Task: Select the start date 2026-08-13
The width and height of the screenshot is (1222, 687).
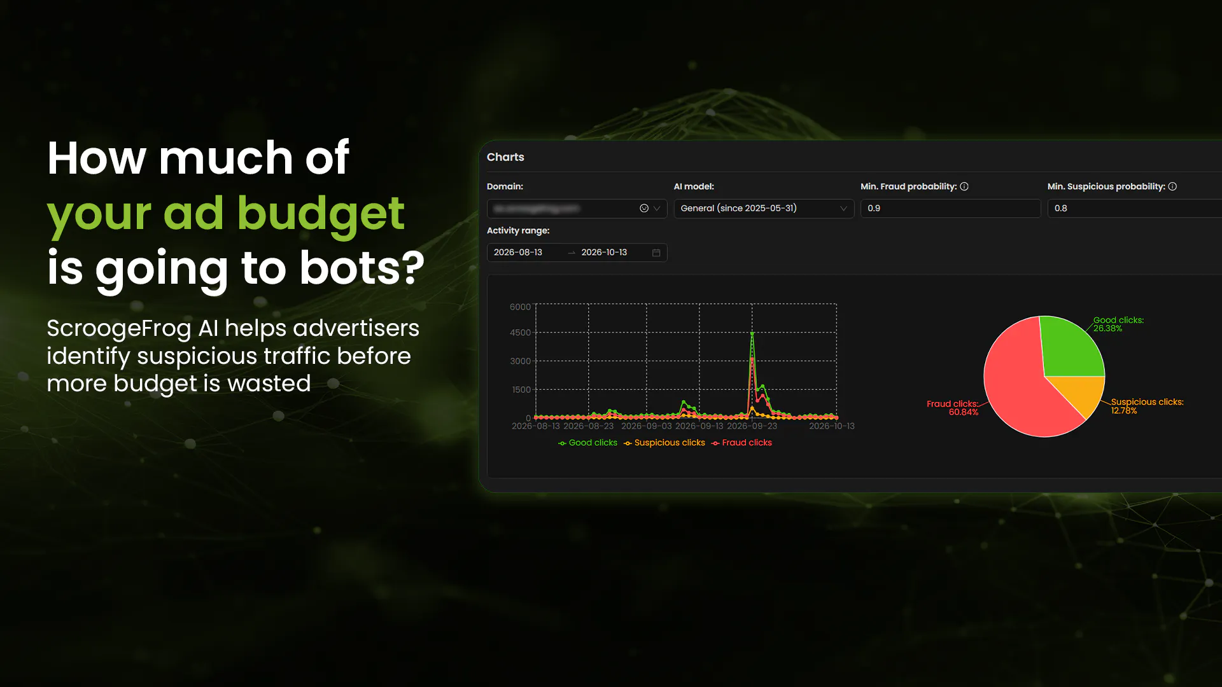Action: tap(518, 253)
